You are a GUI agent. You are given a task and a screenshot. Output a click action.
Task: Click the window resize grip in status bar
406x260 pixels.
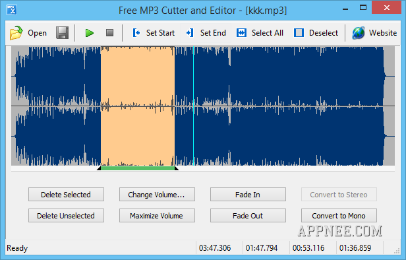[397, 250]
